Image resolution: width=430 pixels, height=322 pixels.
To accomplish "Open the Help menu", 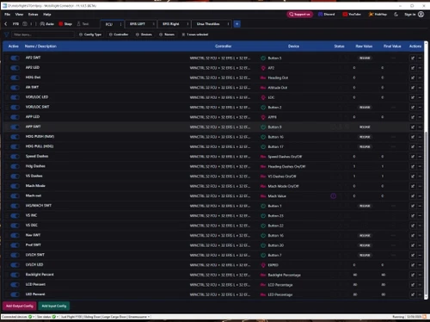I will pyautogui.click(x=47, y=14).
